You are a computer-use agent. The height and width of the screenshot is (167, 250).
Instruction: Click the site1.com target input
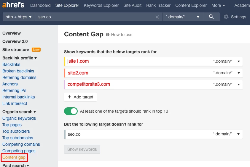pyautogui.click(x=137, y=61)
